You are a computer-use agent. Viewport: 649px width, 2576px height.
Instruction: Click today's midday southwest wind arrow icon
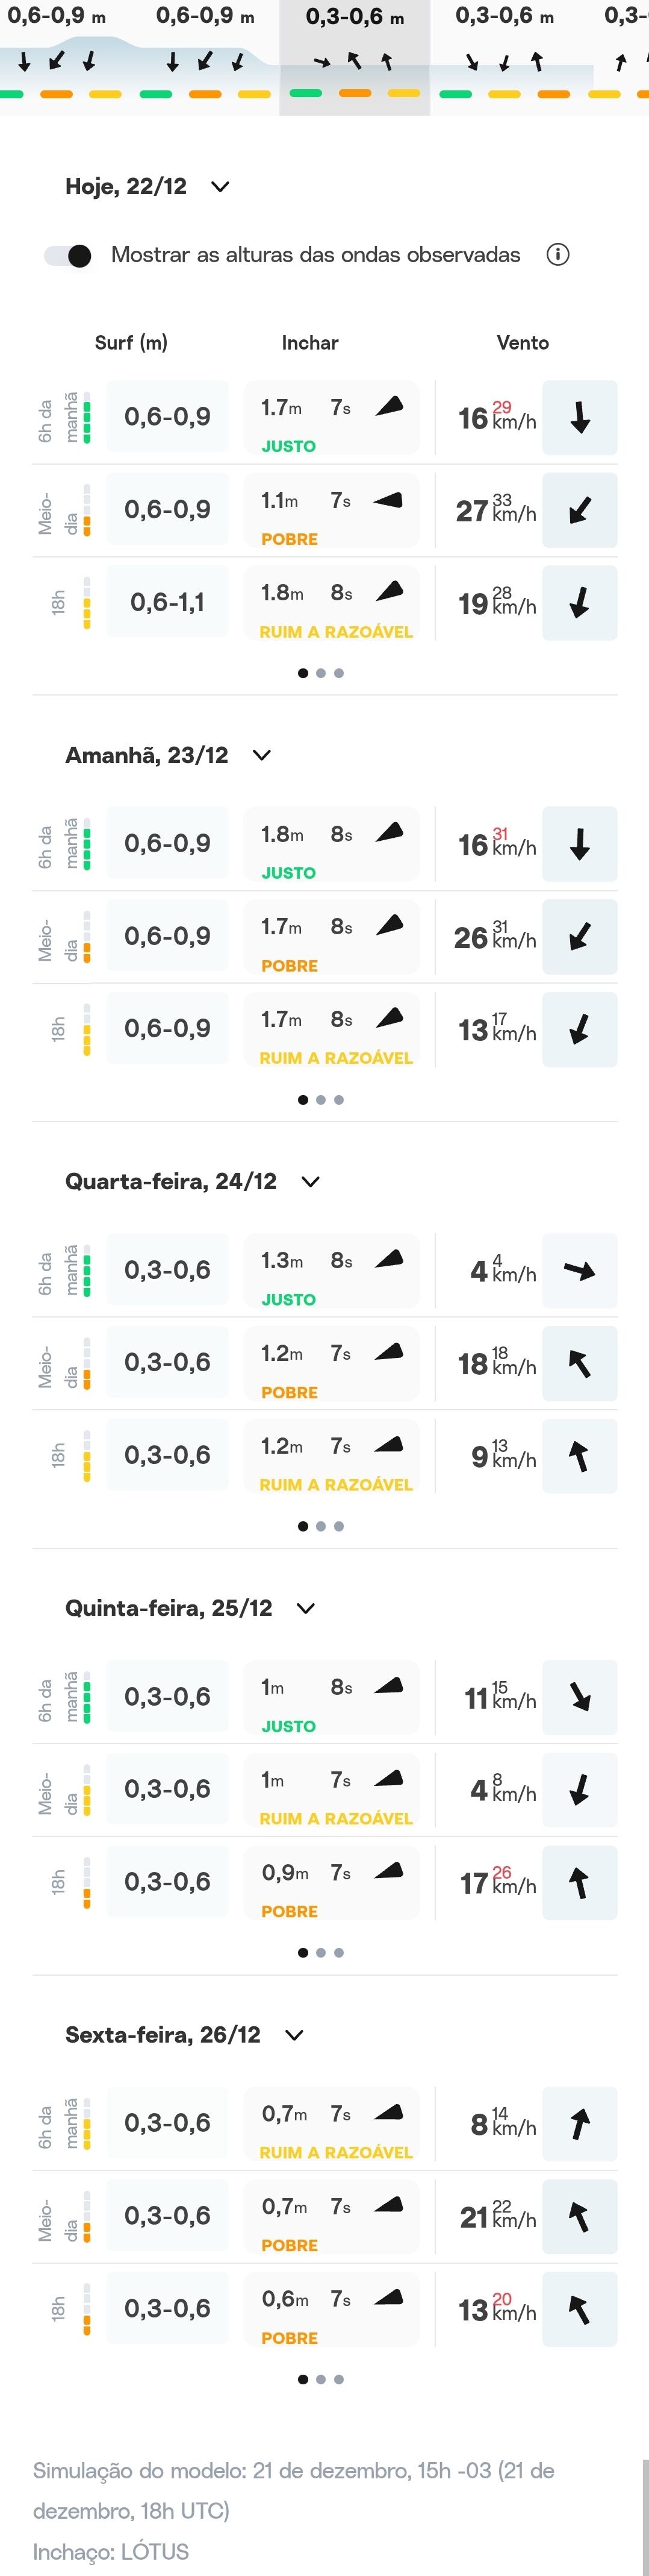579,511
